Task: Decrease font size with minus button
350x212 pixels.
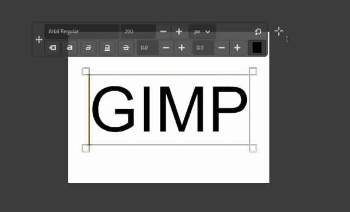Action: (163, 32)
